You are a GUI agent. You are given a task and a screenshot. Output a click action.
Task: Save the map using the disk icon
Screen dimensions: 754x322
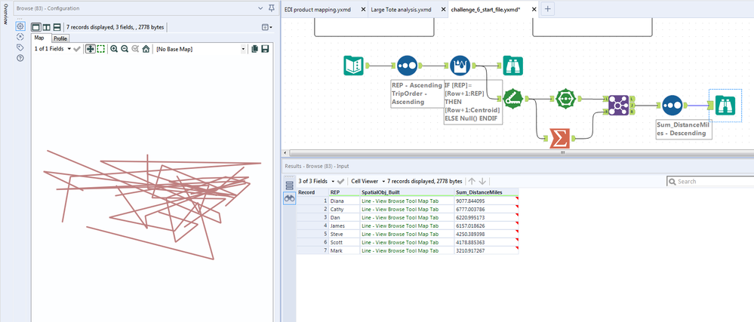[265, 48]
